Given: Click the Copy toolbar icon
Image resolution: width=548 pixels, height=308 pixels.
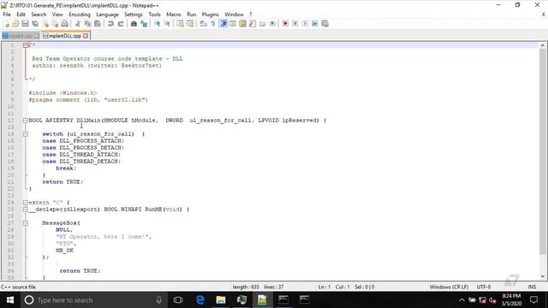Looking at the screenshot, I should pos(87,24).
